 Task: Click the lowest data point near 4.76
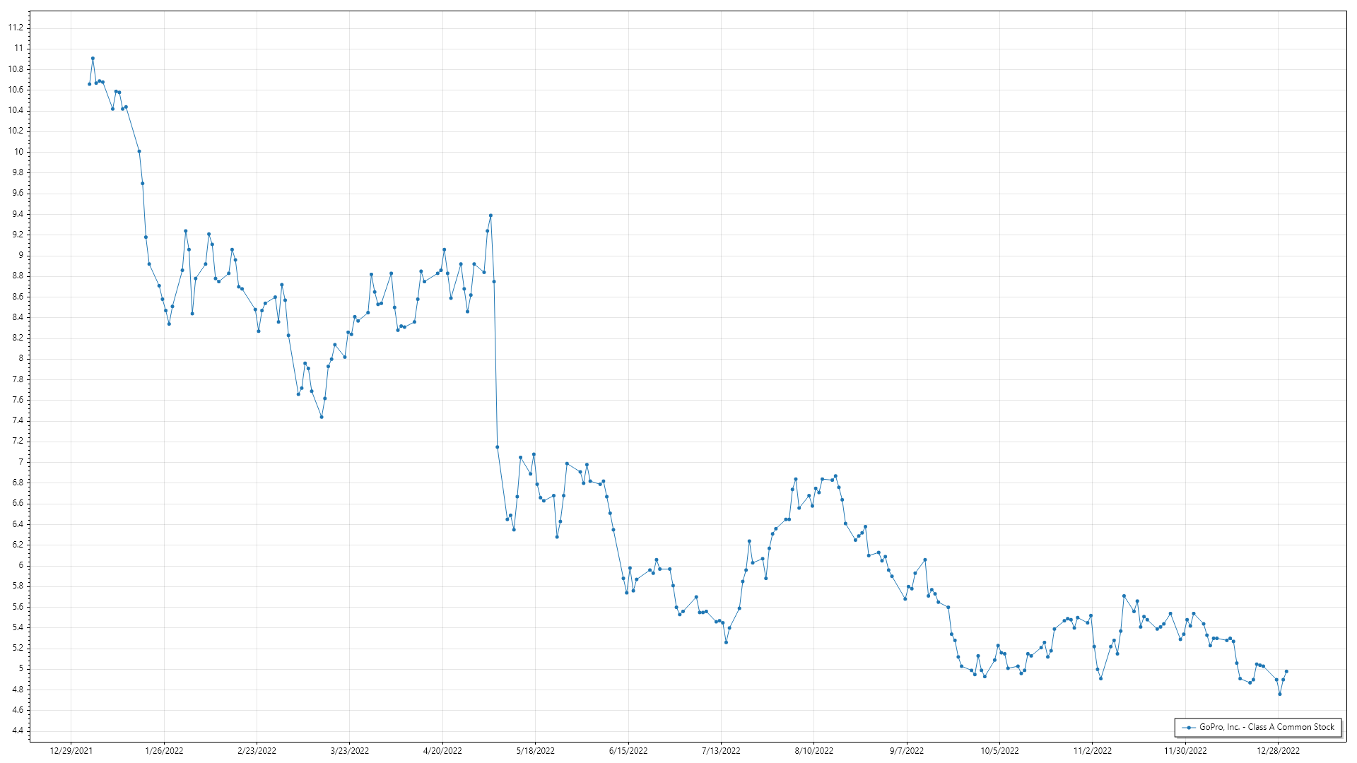tap(1279, 694)
